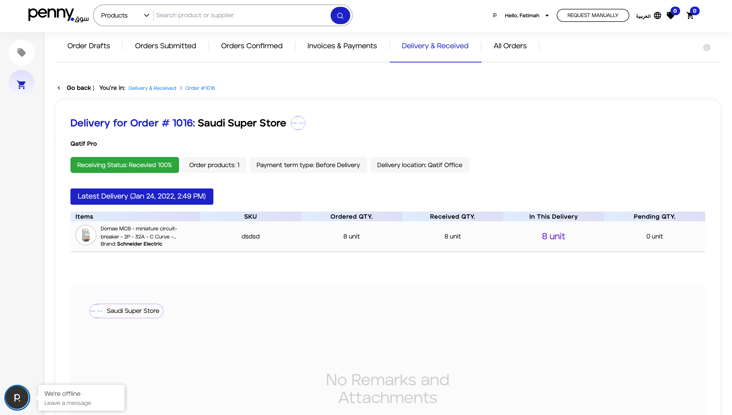This screenshot has height=415, width=732.
Task: Click the REQUEST MANUALLY button
Action: coord(593,15)
